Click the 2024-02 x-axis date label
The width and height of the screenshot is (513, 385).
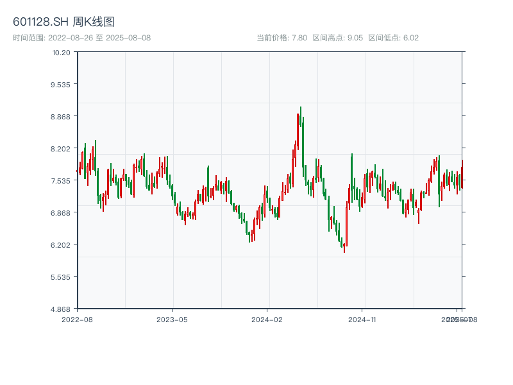pyautogui.click(x=267, y=319)
